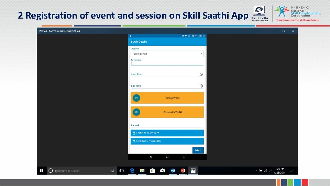Screen dimensions: 330x186
Task: Click the NSDC logo
Action: (298, 13)
